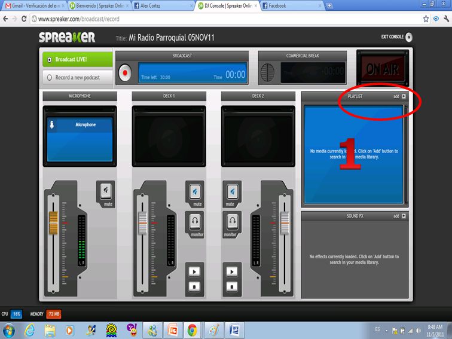Mute Deck 2 audio

pyautogui.click(x=233, y=191)
